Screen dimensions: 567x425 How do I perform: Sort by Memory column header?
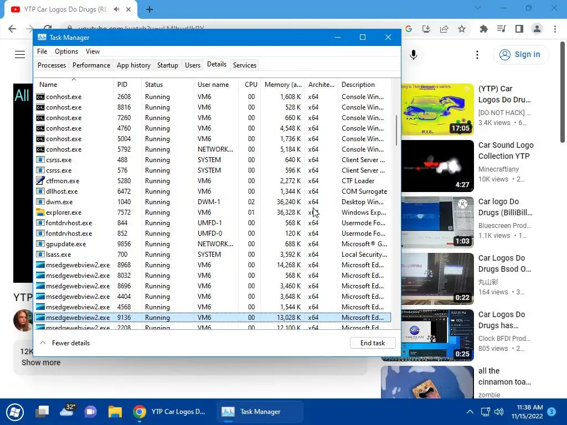point(283,85)
